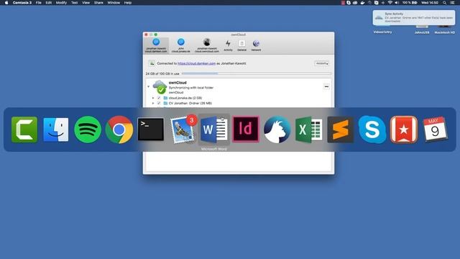460x259 pixels.
Task: Expand the cloud.jonaka.de folder row
Action: coord(153,98)
